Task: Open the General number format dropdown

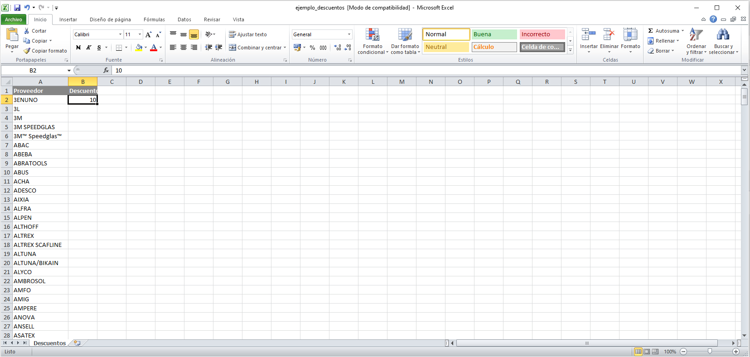Action: point(349,34)
